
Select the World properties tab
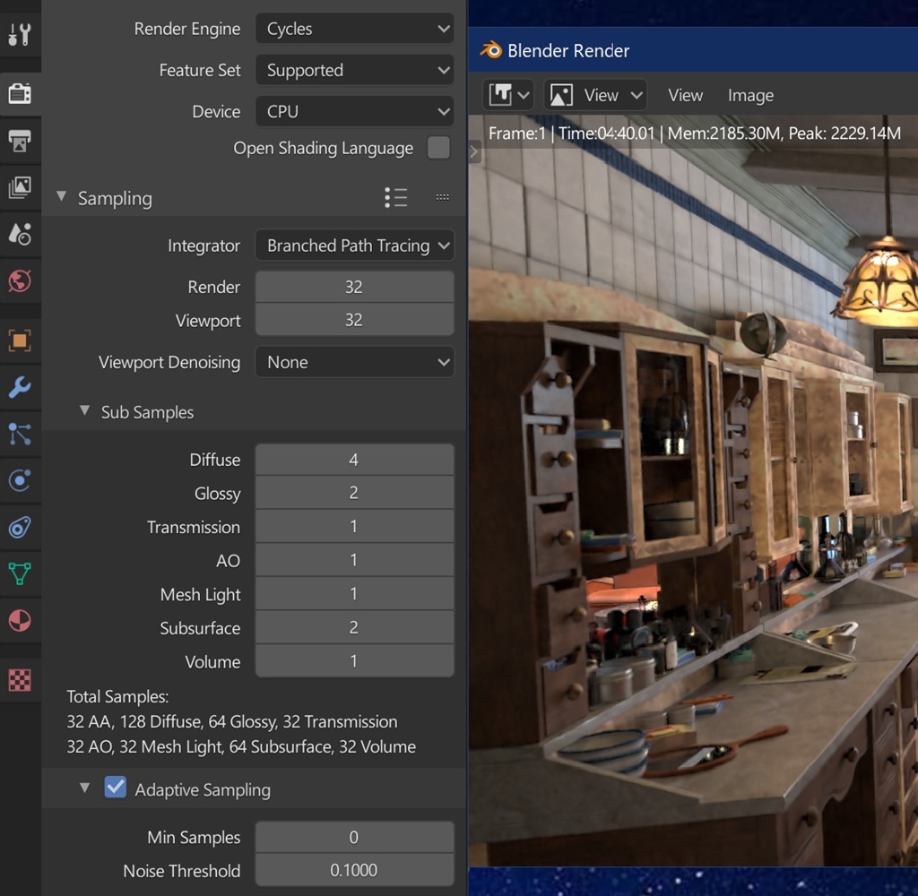[20, 281]
